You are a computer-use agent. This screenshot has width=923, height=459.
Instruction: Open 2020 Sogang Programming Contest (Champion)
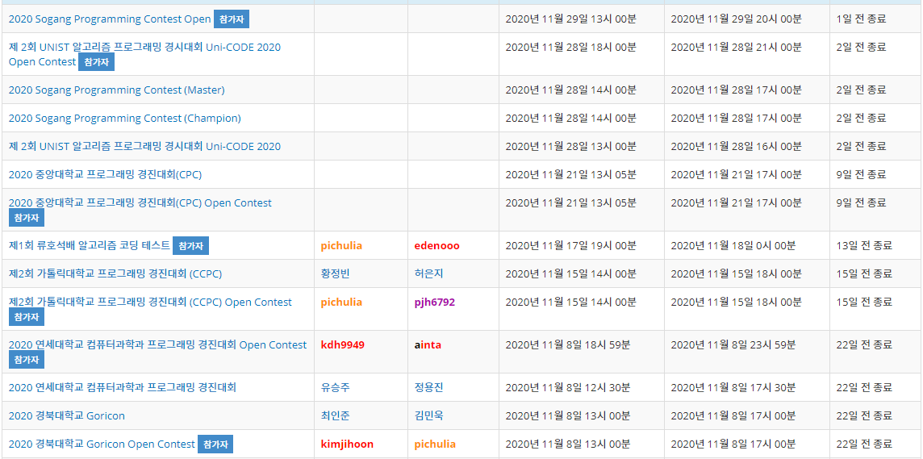[x=125, y=119]
